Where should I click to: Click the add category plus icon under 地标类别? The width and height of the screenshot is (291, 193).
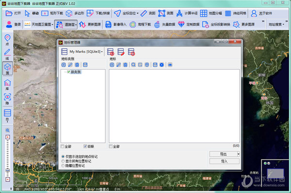64,65
